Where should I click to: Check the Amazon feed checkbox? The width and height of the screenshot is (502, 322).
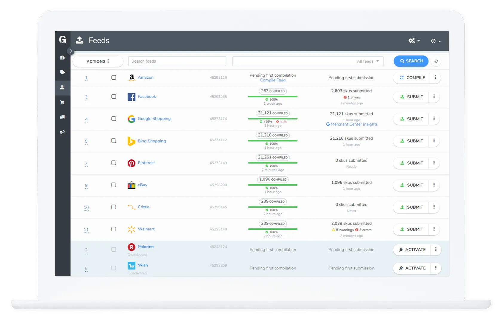tap(114, 78)
